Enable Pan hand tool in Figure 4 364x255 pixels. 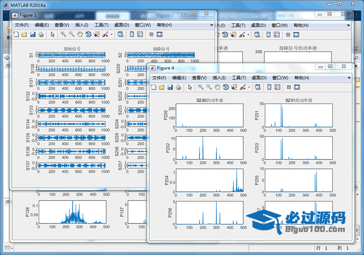coord(217,87)
